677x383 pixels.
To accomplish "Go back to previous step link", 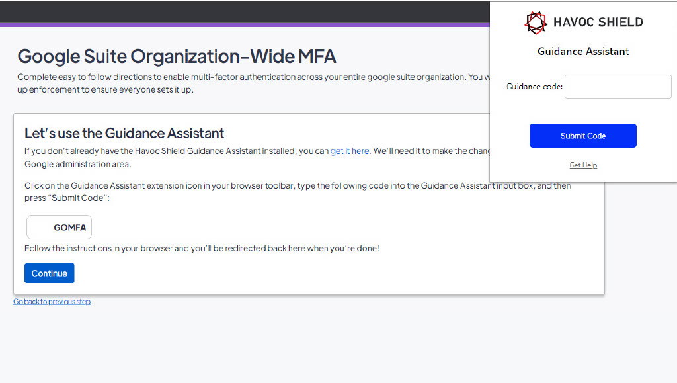I will pyautogui.click(x=52, y=302).
